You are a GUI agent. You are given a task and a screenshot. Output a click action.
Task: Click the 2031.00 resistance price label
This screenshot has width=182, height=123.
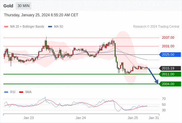click(x=168, y=46)
